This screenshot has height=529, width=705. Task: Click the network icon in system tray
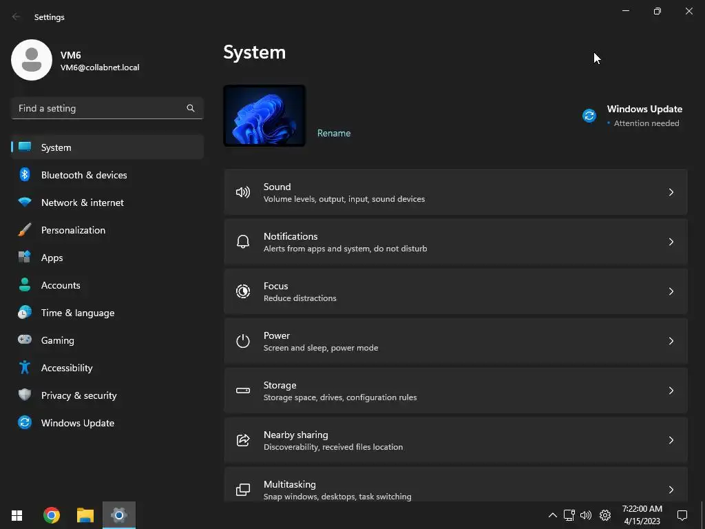(569, 515)
